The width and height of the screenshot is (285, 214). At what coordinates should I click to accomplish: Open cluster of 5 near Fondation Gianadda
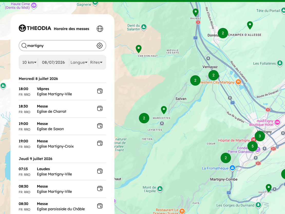pyautogui.click(x=252, y=146)
